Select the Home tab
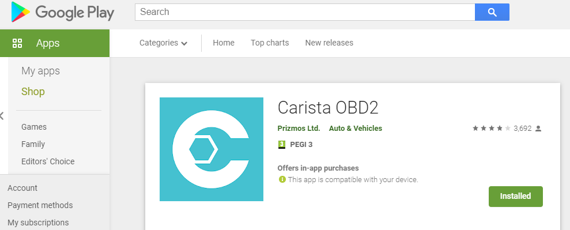Viewport: 570px width, 230px height. click(x=224, y=43)
